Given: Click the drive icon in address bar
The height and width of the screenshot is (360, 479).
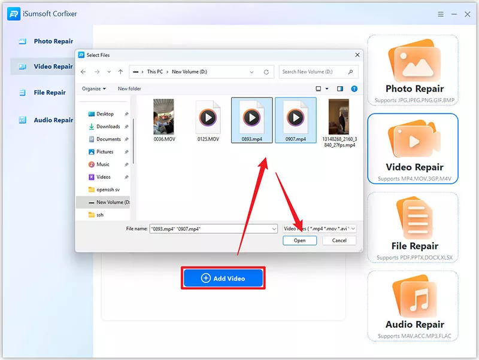Looking at the screenshot, I should [136, 72].
